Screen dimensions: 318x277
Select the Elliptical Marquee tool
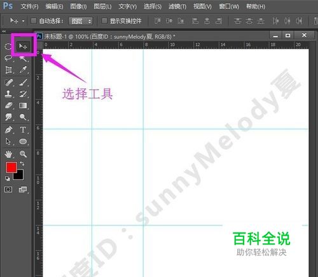8,46
